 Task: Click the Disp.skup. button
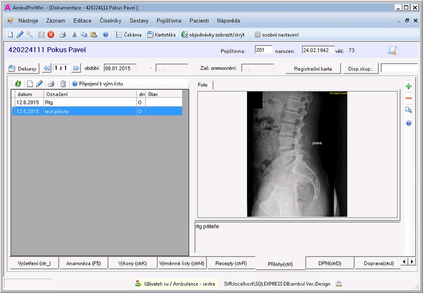click(x=361, y=69)
